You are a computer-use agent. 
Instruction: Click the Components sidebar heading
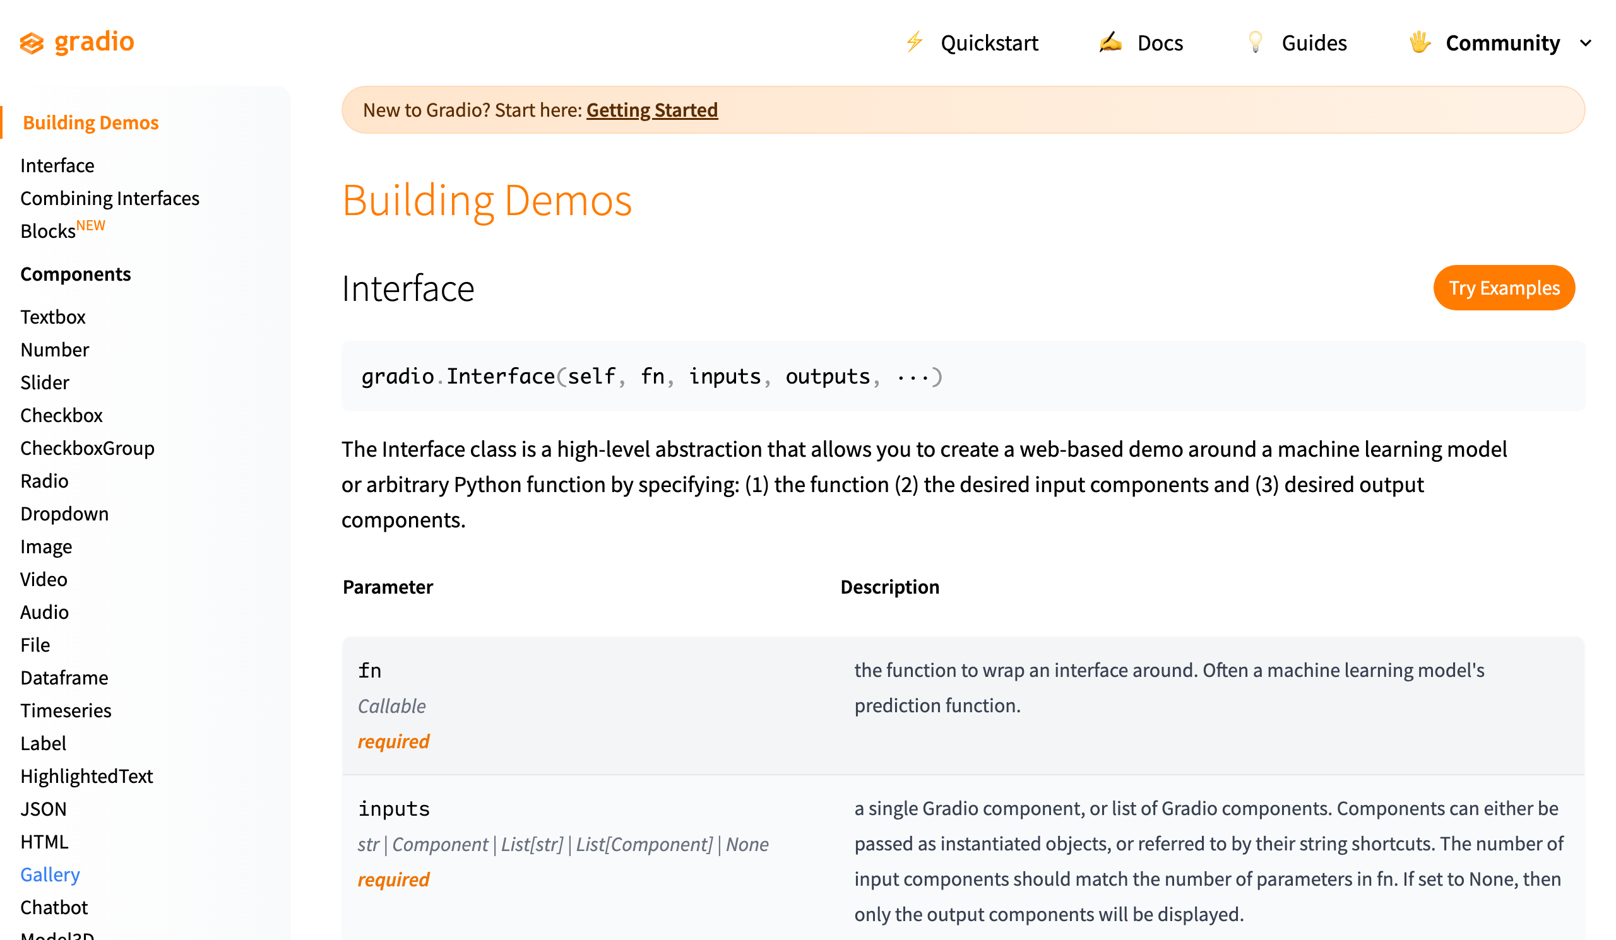click(76, 274)
